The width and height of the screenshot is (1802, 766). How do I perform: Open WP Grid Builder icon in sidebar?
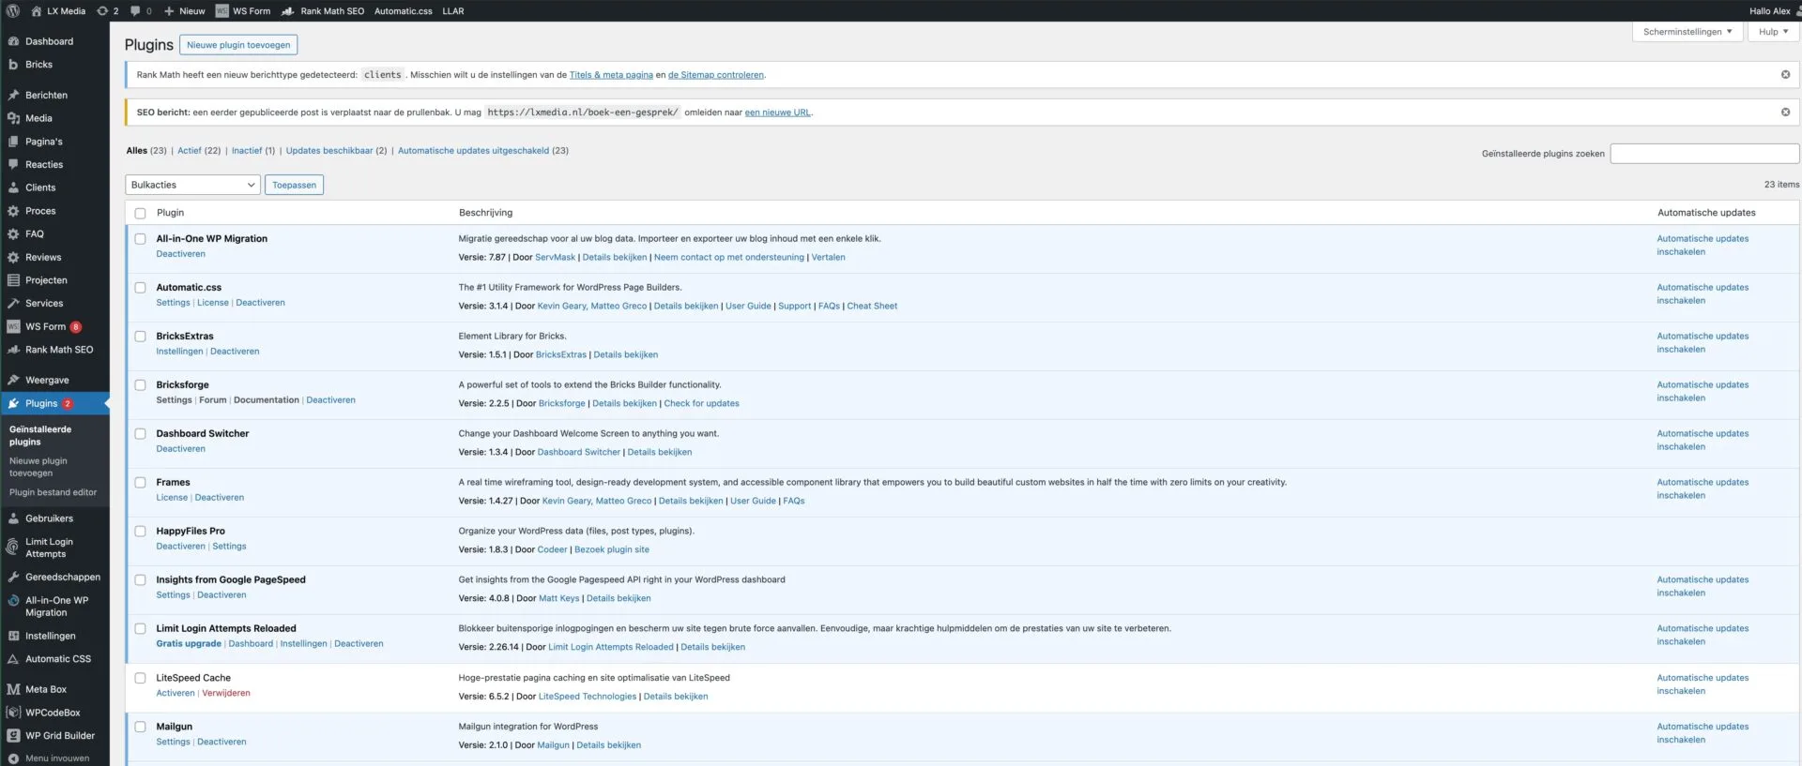[x=13, y=736]
